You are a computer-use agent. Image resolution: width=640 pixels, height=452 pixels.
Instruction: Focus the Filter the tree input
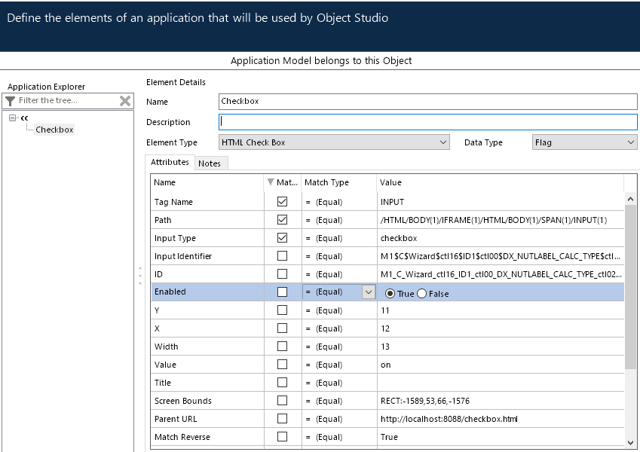click(67, 101)
